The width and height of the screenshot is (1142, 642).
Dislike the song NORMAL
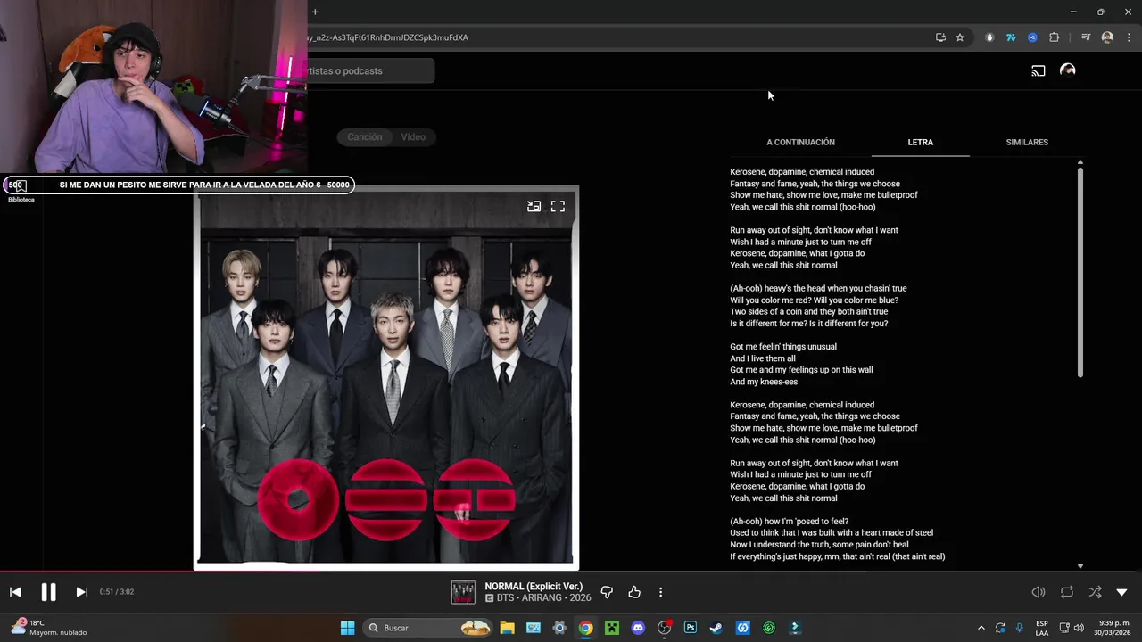coord(607,592)
